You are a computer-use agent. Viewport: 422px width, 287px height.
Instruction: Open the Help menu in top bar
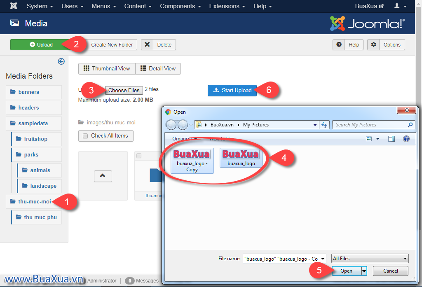pos(263,6)
